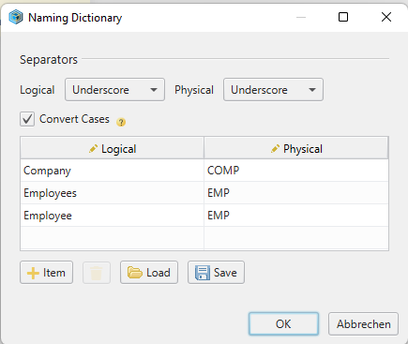Select the COMP physical cell
This screenshot has height=344, width=408.
296,171
